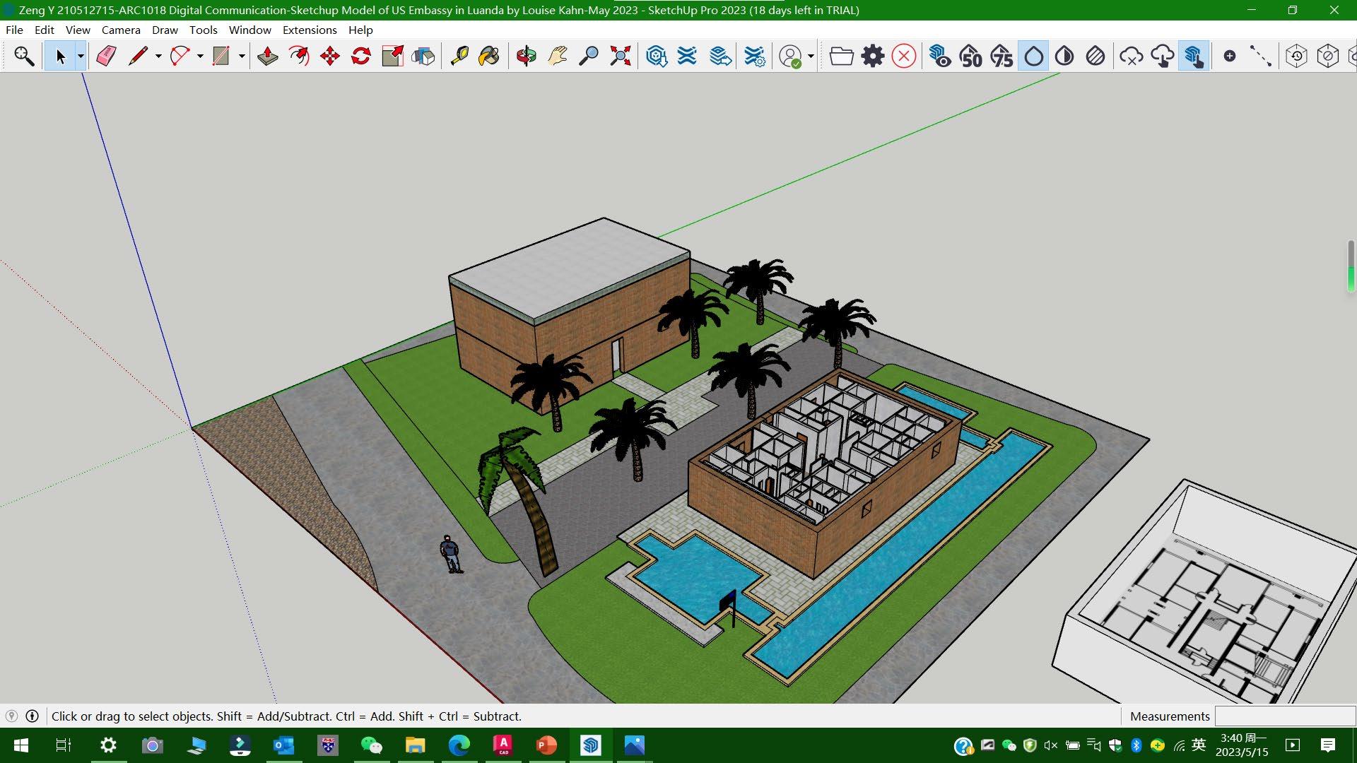Image resolution: width=1357 pixels, height=763 pixels.
Task: Select the Move tool
Action: click(329, 56)
